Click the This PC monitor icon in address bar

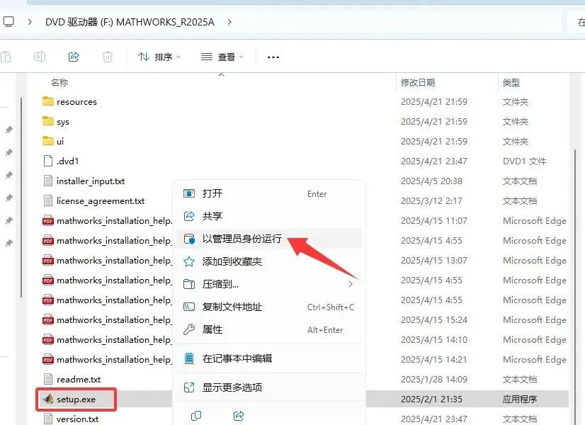(8, 22)
